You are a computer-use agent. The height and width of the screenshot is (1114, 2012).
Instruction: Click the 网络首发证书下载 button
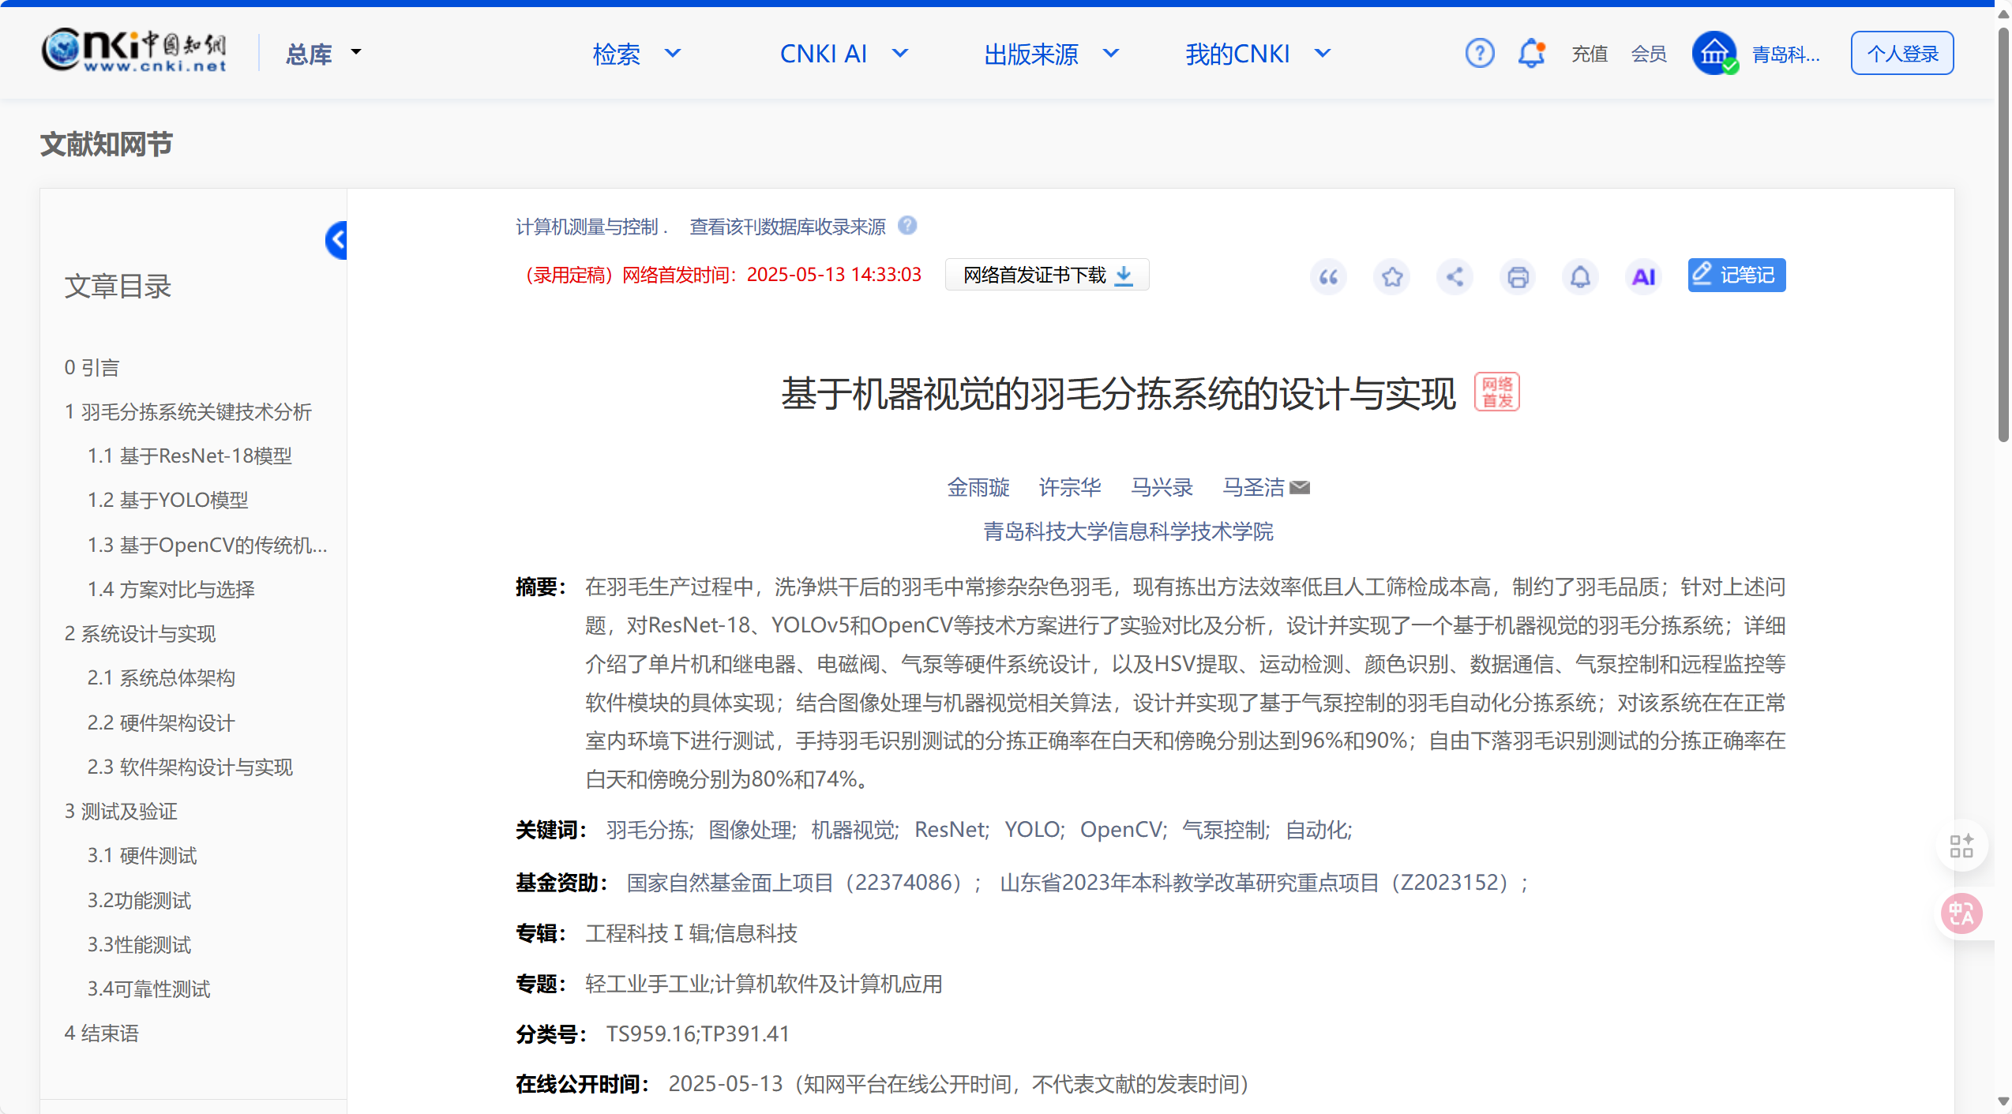coord(1046,275)
